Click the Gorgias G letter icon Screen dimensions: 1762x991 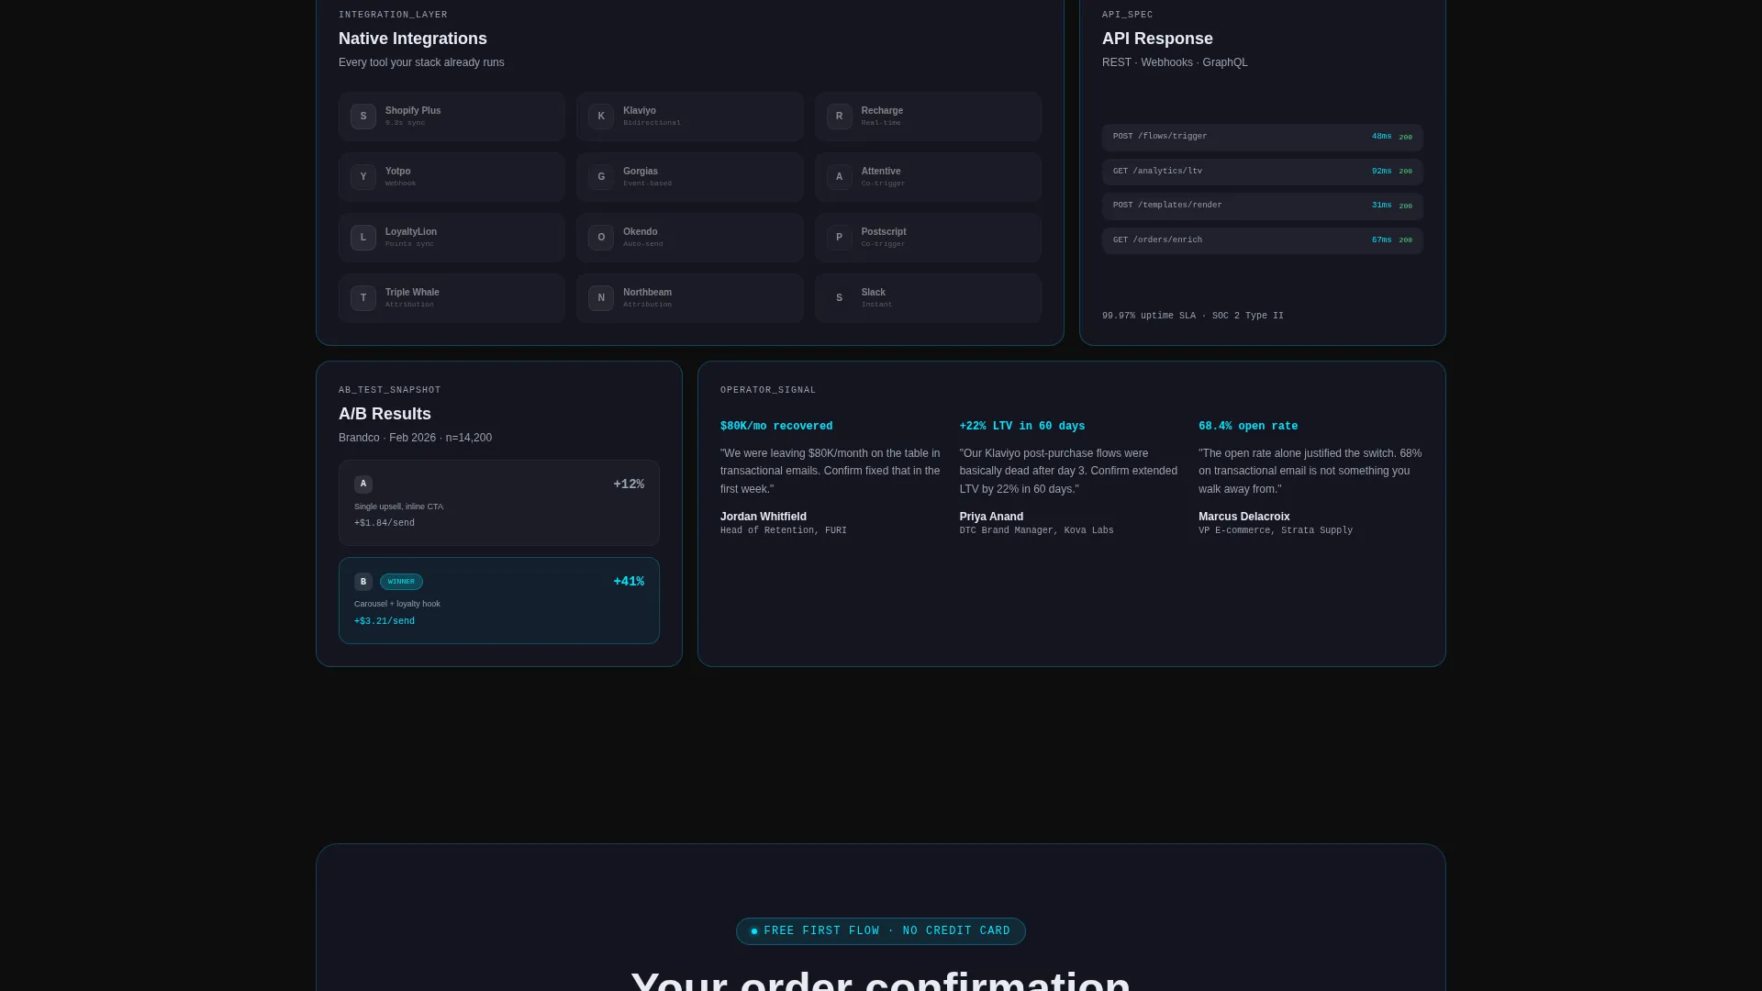[x=601, y=177]
